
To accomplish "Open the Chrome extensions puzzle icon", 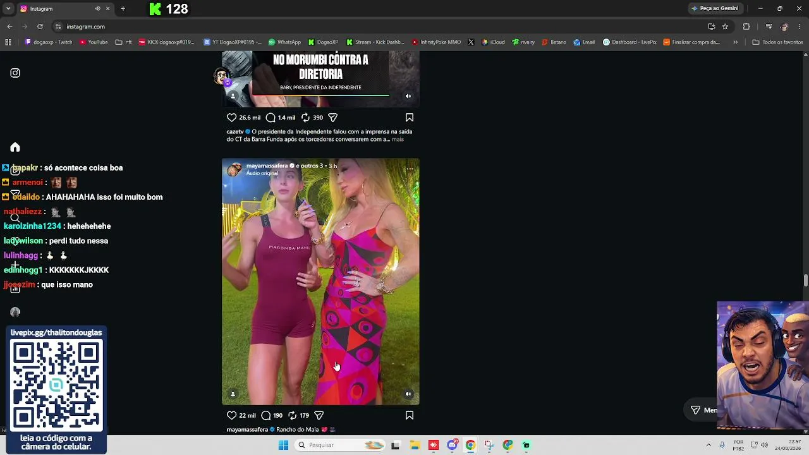I will (746, 27).
